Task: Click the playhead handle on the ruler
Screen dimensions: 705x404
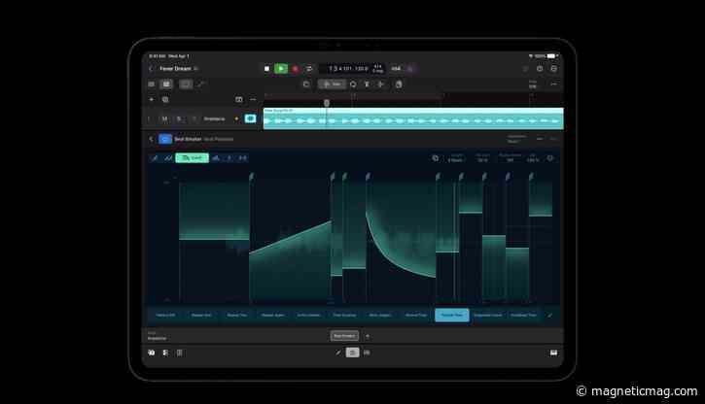Action: pos(327,103)
